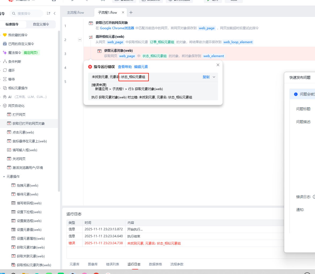Select 关闭网页 instruction icon
The height and width of the screenshot is (274, 315).
click(9, 159)
